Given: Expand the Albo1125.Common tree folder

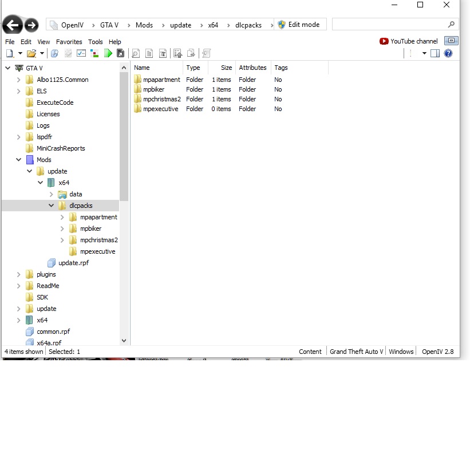Looking at the screenshot, I should tap(19, 80).
